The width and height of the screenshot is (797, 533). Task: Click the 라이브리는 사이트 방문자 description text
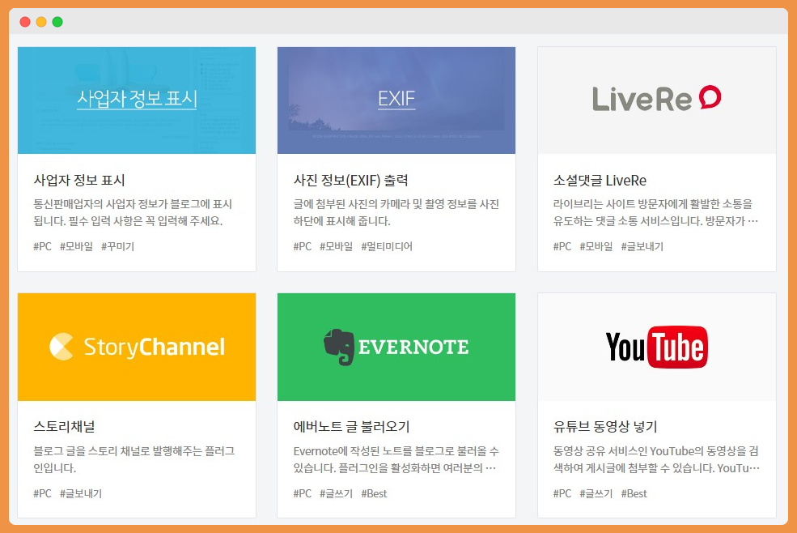pyautogui.click(x=655, y=212)
